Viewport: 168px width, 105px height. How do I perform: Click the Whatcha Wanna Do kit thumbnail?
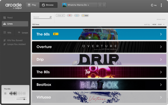[64, 5]
